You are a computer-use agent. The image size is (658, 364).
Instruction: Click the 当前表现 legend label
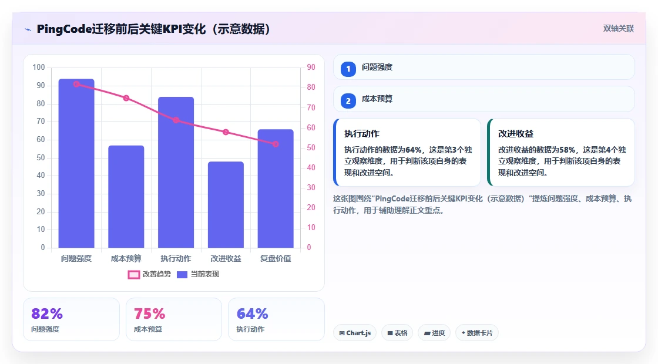tap(205, 274)
